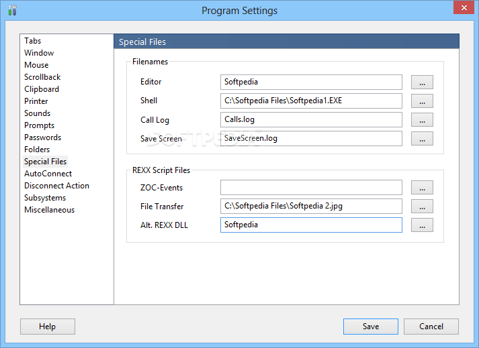Focus the Call Log input field
Screen dimensions: 479x348
311,119
